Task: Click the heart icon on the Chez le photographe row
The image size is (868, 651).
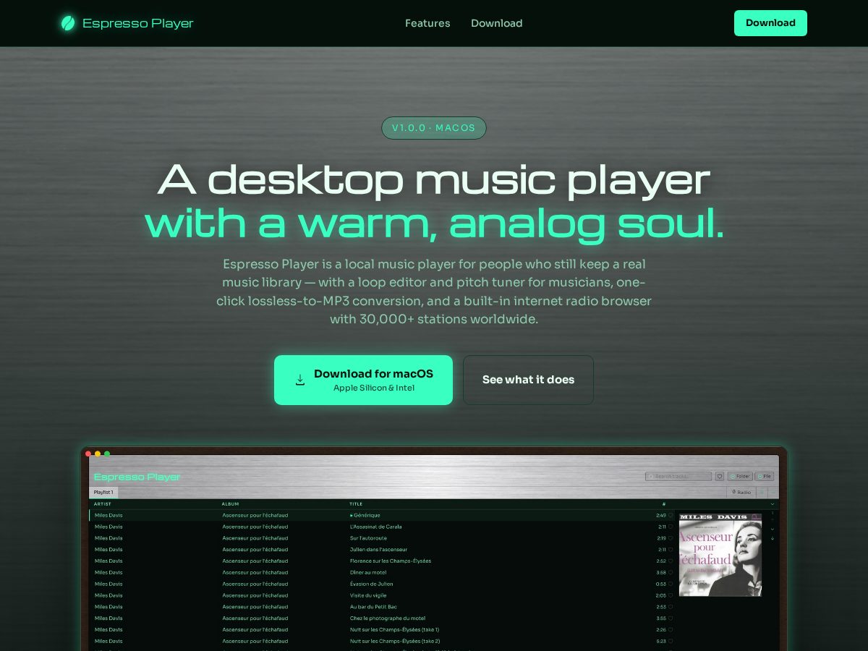Action: [x=671, y=618]
